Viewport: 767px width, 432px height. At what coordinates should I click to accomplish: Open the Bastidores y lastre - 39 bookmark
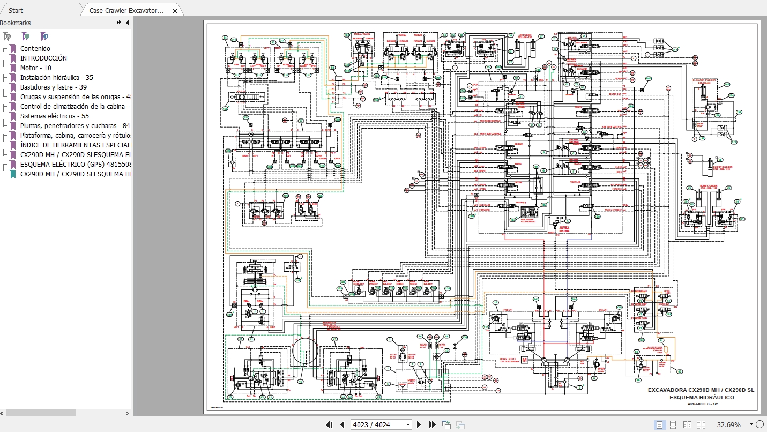coord(54,87)
